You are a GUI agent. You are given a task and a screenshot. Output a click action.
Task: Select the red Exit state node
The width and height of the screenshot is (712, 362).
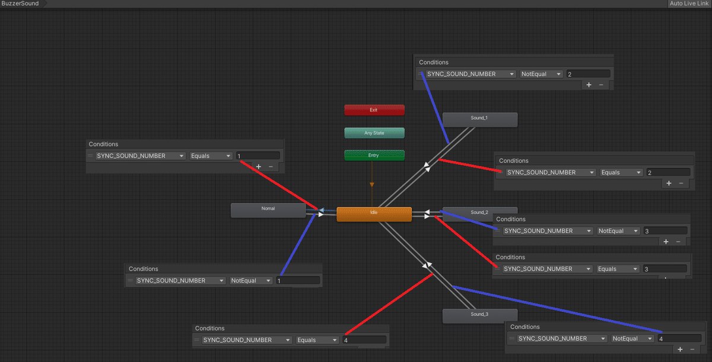pos(374,110)
